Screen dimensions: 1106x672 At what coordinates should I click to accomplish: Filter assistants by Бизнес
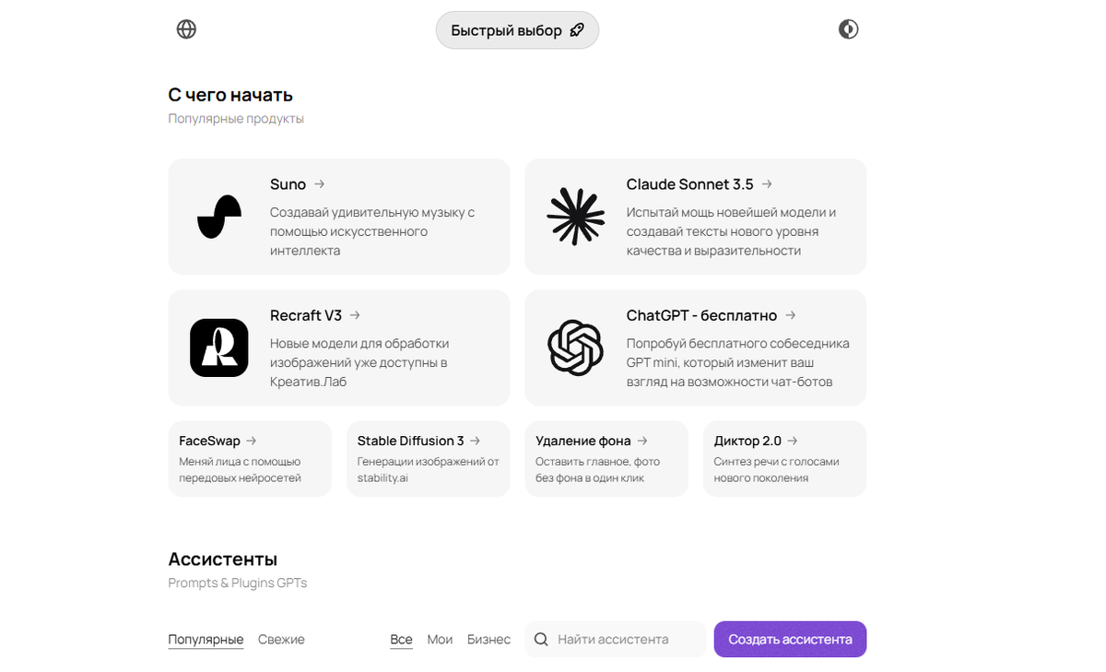click(488, 639)
